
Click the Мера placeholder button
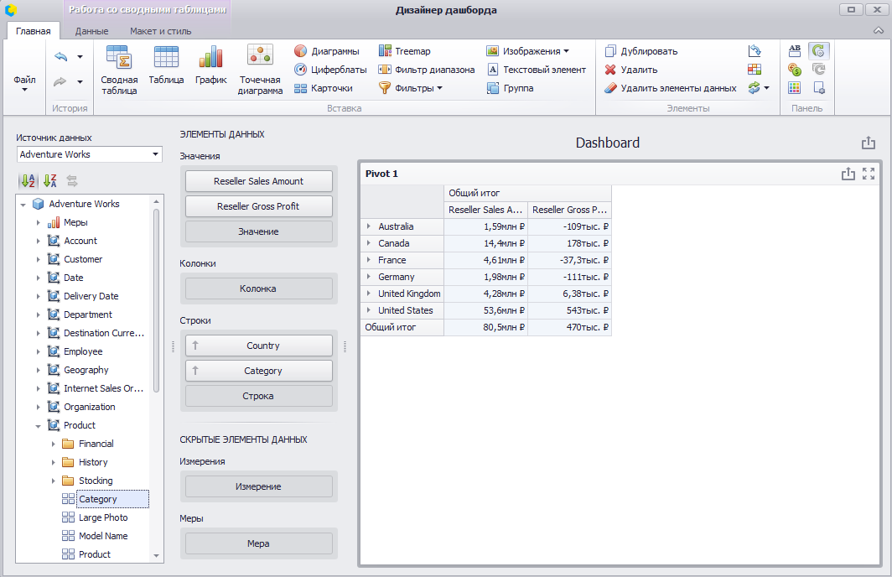[x=259, y=543]
